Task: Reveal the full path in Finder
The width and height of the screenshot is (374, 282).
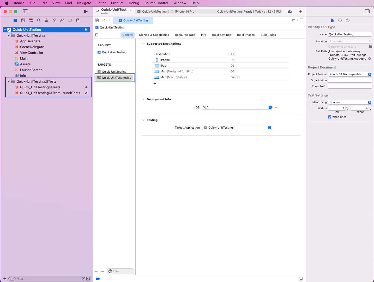Action: coord(370,59)
